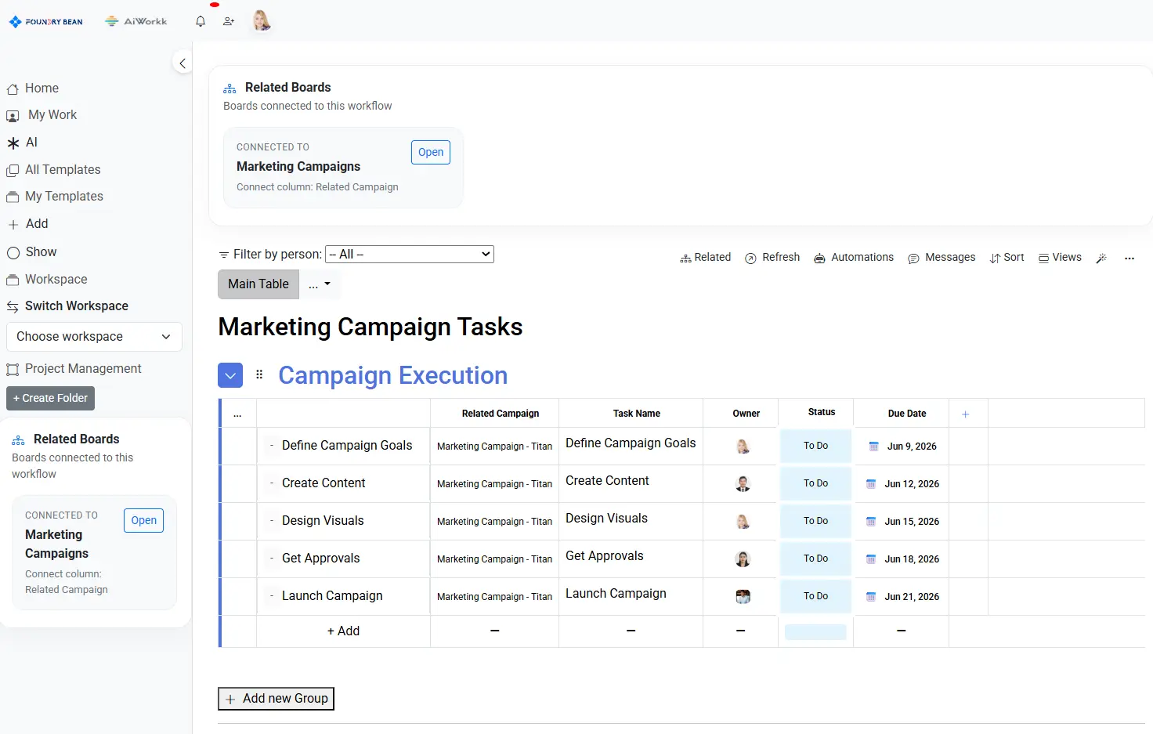The image size is (1153, 734).
Task: Click the Create Folder button
Action: (x=50, y=398)
